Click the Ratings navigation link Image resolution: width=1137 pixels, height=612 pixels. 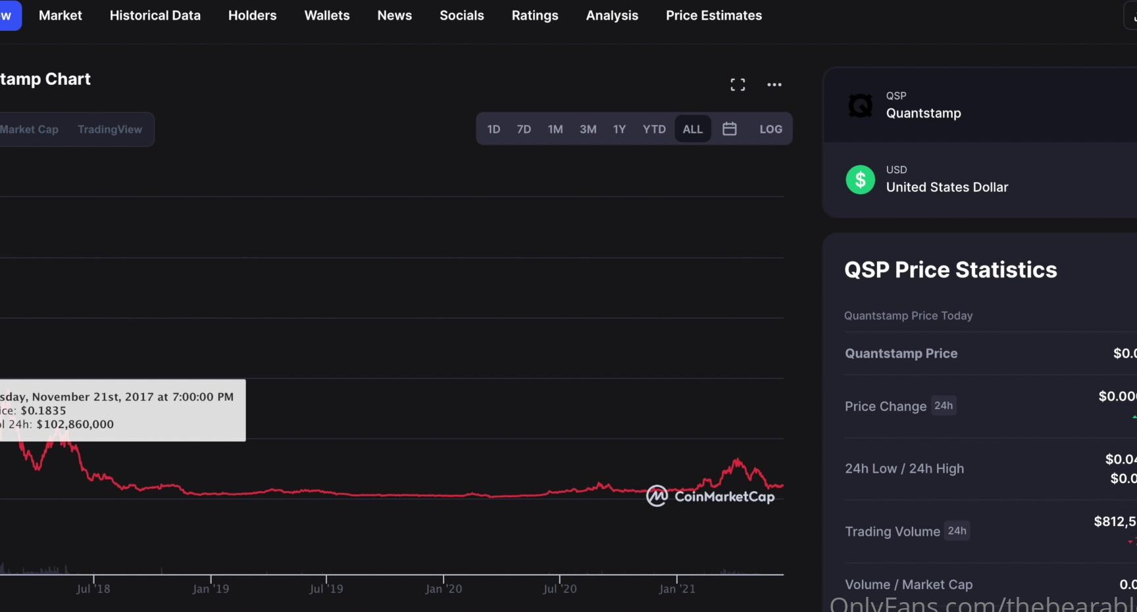click(534, 15)
